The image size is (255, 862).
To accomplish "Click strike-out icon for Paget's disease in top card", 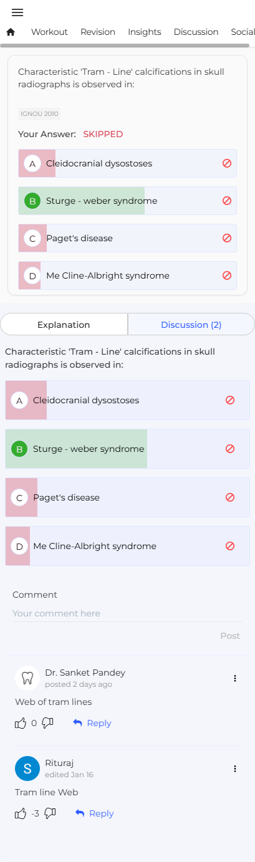I will [227, 238].
